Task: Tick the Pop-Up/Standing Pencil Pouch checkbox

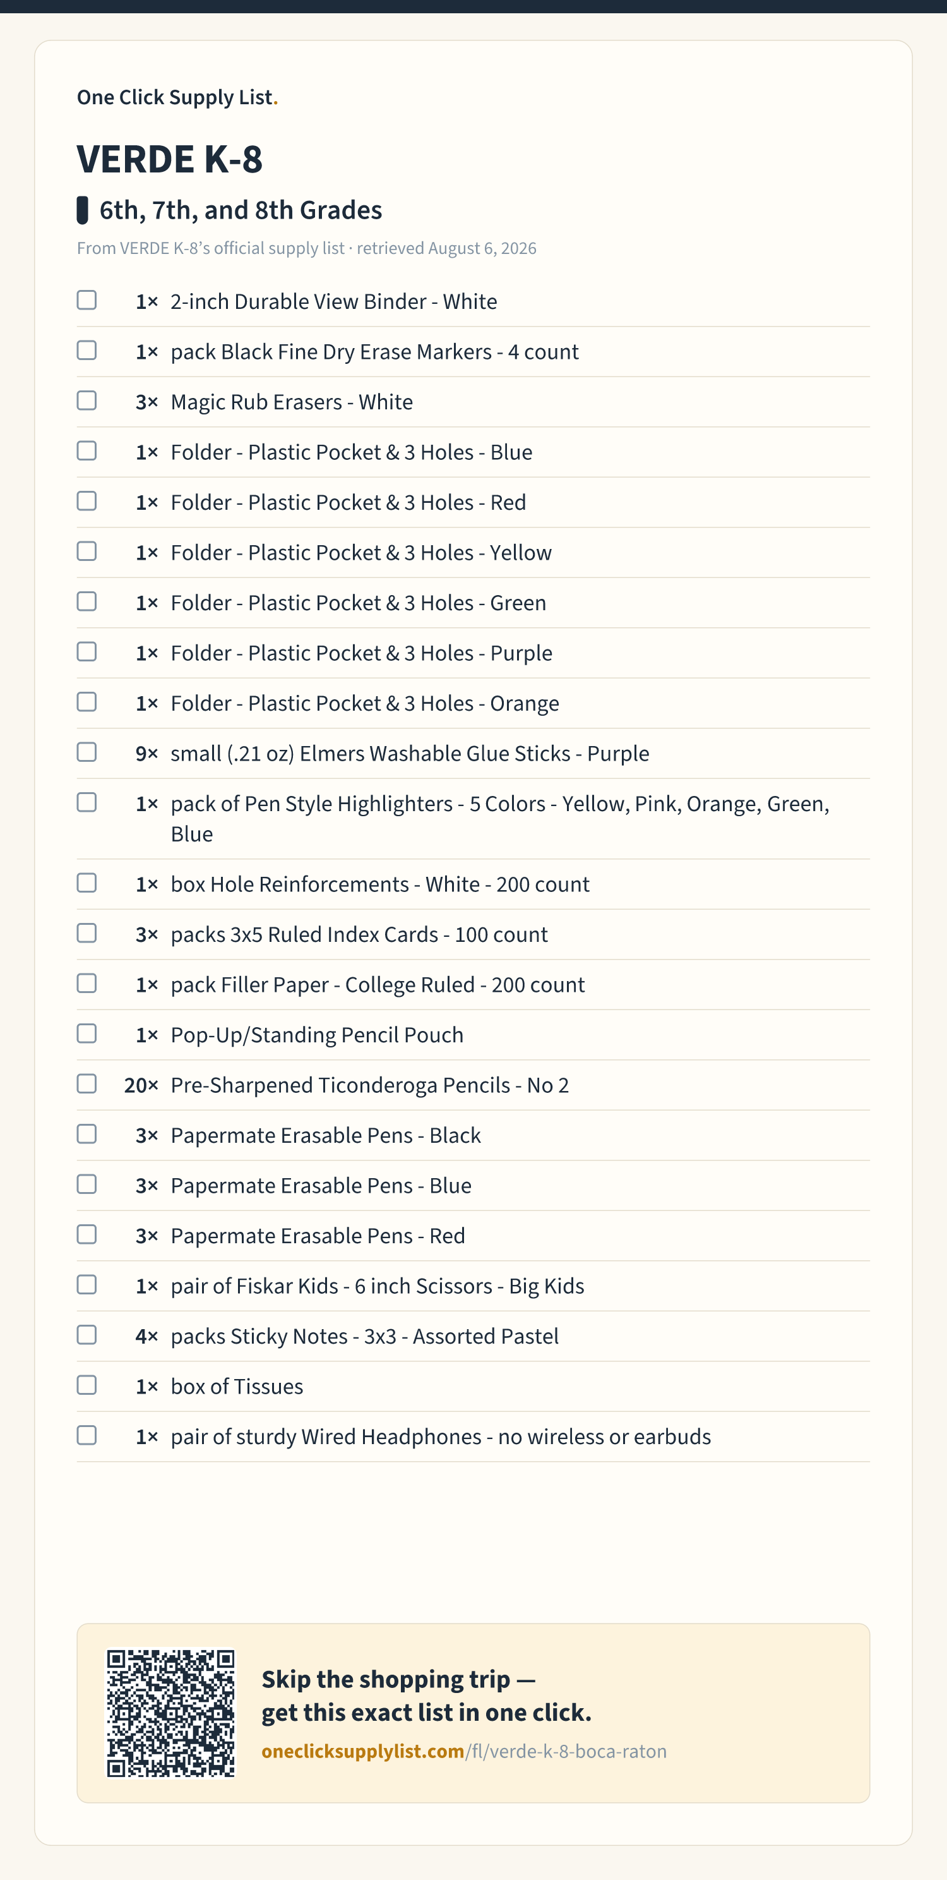Action: point(87,1034)
